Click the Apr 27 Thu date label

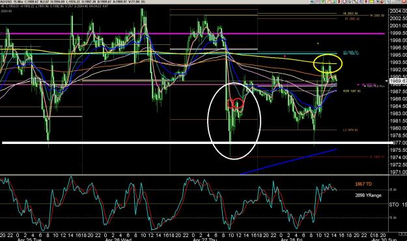pyautogui.click(x=204, y=240)
